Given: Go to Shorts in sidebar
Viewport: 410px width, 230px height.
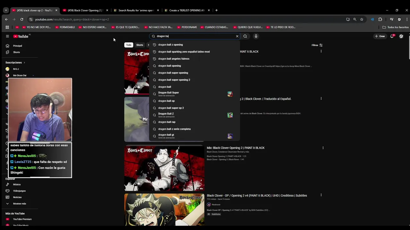Looking at the screenshot, I should pyautogui.click(x=17, y=52).
